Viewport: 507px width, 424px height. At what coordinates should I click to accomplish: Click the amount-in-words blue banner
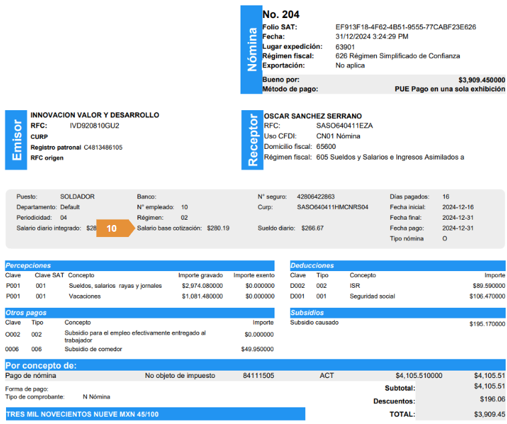155,415
